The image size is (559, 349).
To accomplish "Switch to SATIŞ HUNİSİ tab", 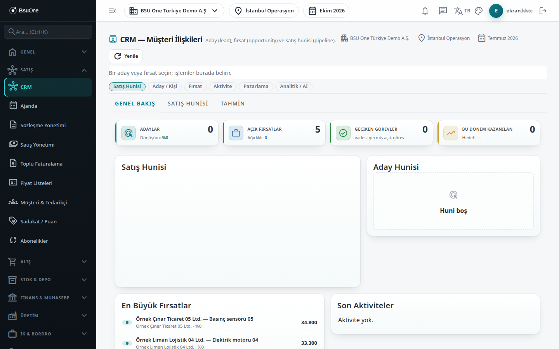I will (188, 104).
